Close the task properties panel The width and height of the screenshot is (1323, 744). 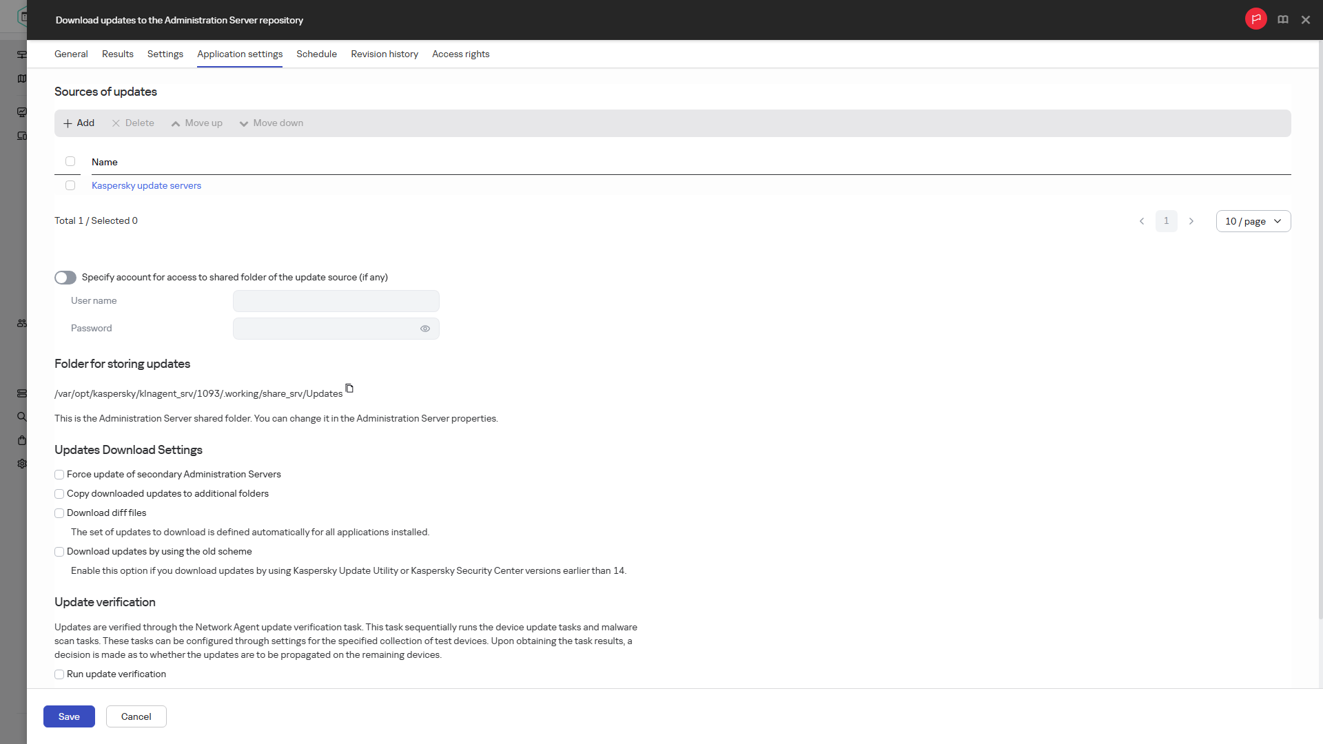pos(1305,20)
